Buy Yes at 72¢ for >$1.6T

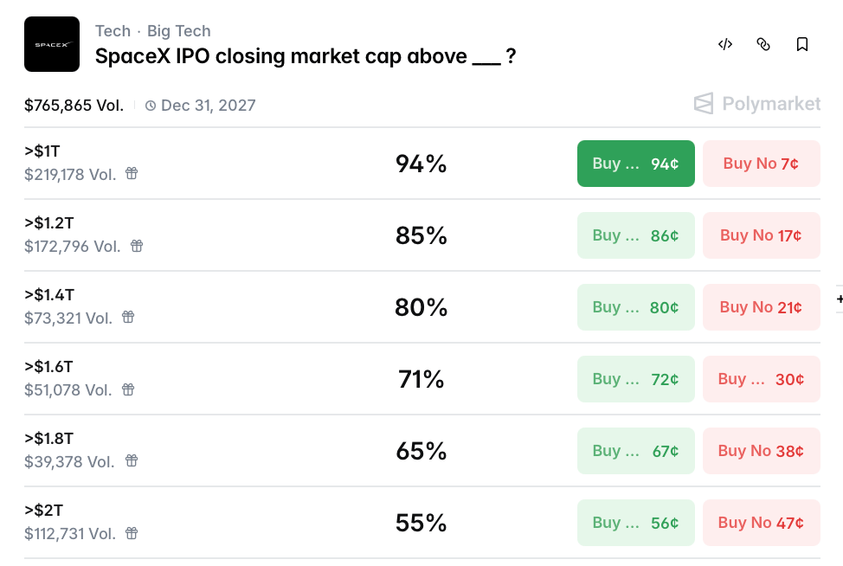click(636, 379)
